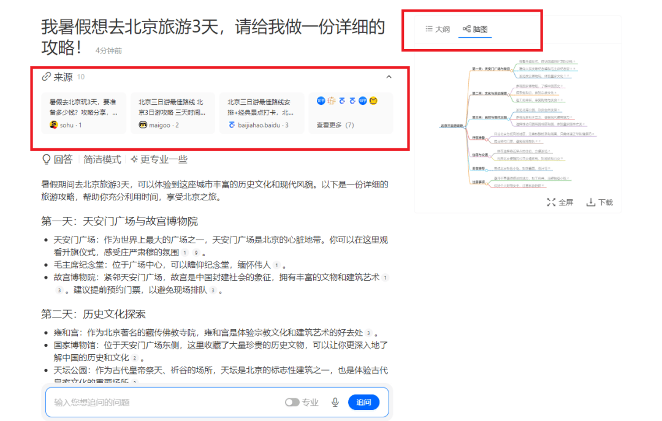Click the microphone voice input icon

(335, 403)
